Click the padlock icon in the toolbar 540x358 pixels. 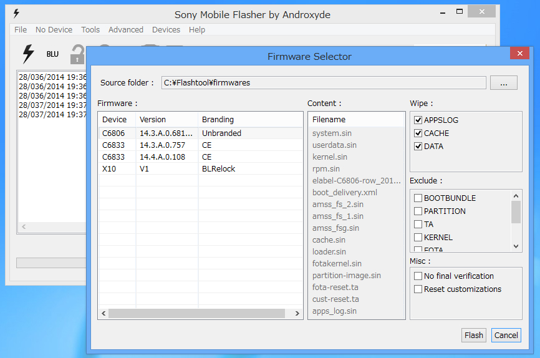point(77,54)
